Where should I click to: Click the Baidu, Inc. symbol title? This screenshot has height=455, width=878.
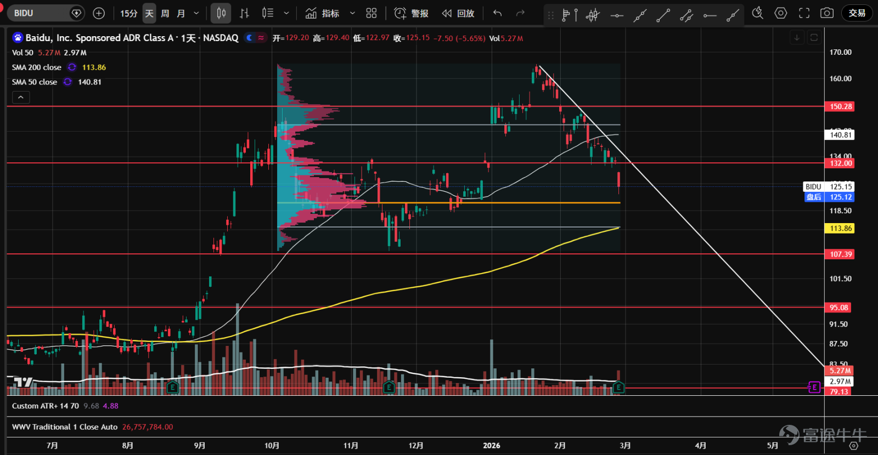132,38
